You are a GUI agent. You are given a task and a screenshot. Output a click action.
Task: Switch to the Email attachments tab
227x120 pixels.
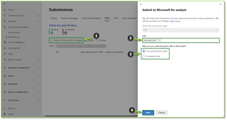[91, 18]
